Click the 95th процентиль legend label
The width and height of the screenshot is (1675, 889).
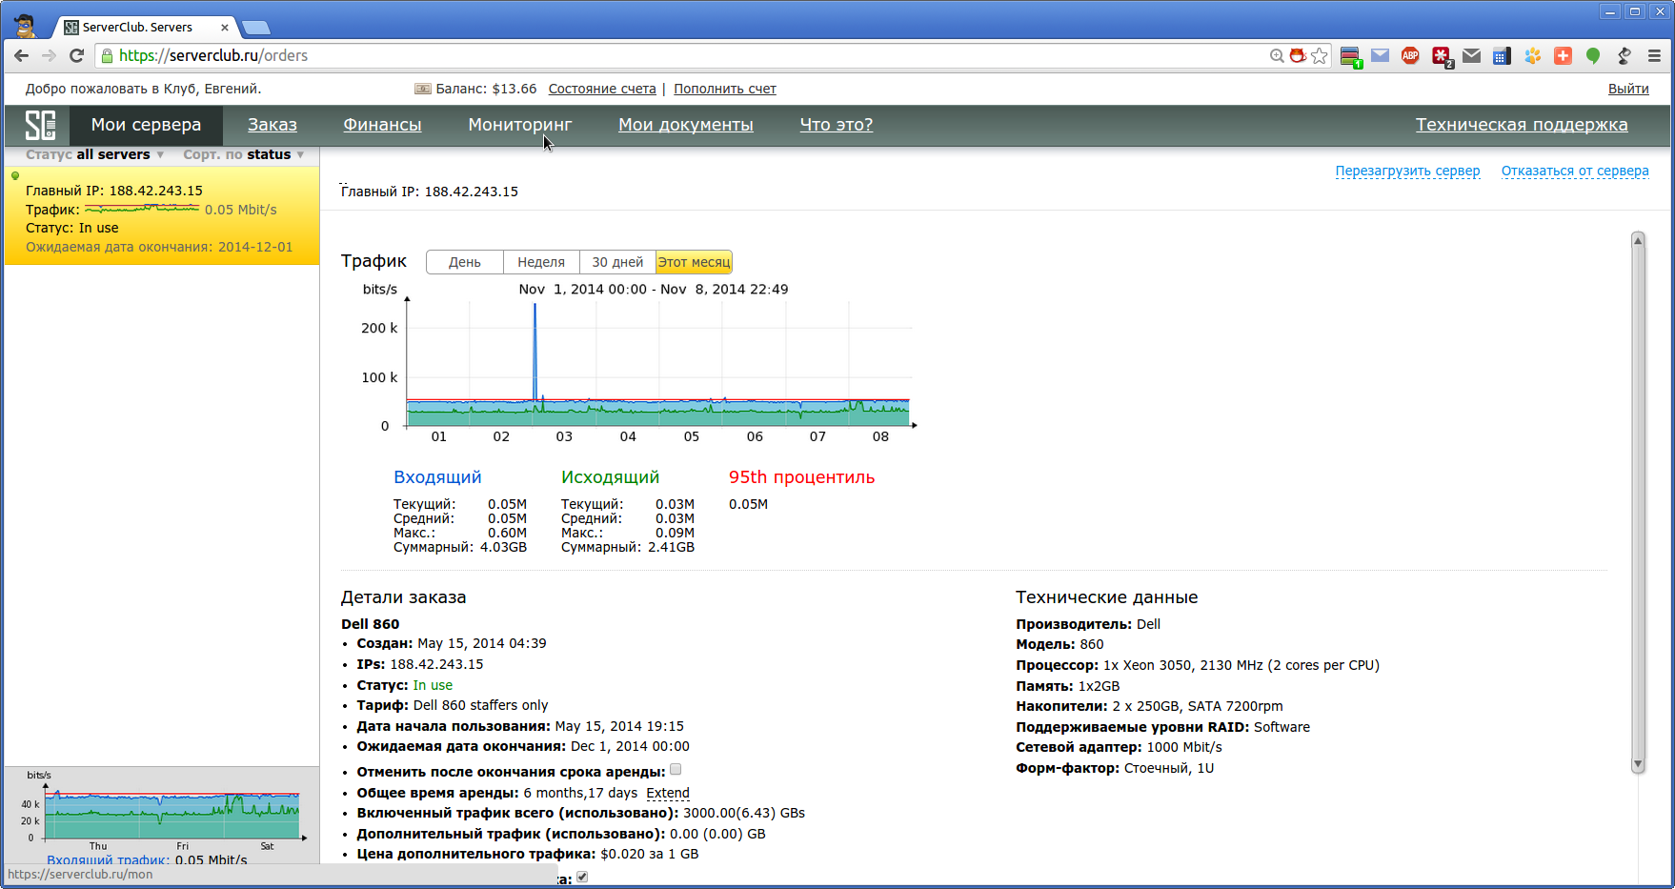pos(801,477)
